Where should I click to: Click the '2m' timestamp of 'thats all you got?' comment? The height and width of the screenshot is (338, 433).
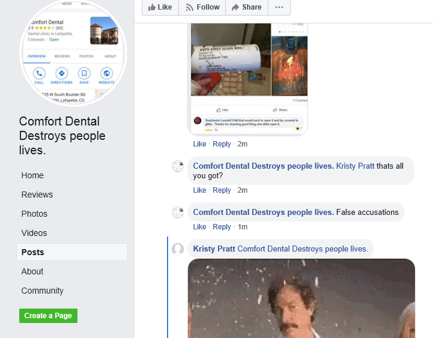(242, 190)
